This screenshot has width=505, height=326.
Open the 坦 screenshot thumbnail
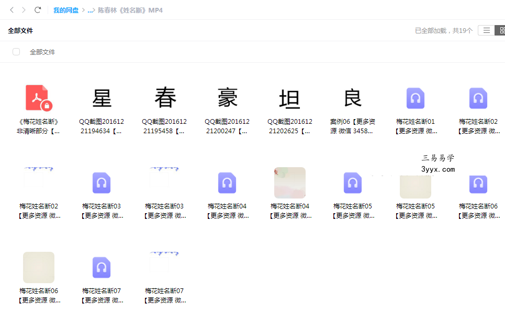(290, 99)
